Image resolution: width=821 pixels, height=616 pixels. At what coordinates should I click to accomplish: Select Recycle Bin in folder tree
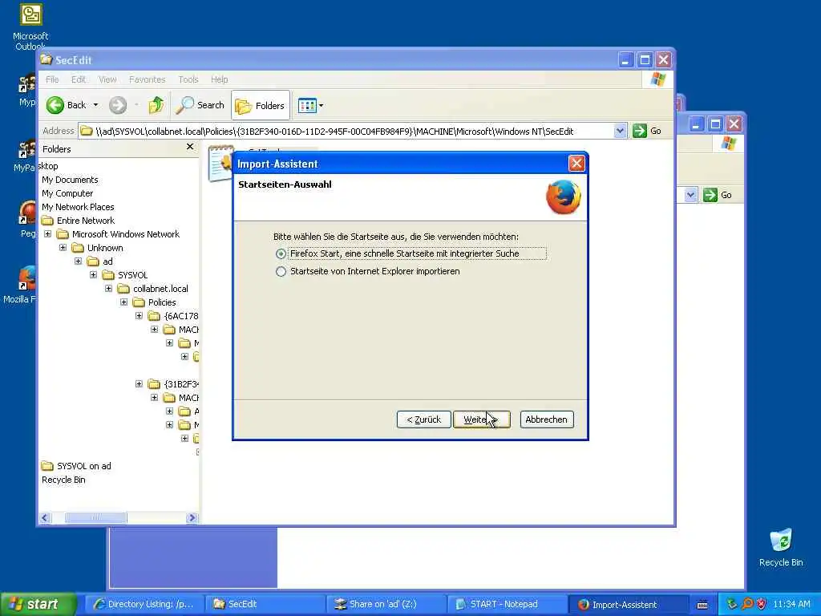click(x=63, y=480)
